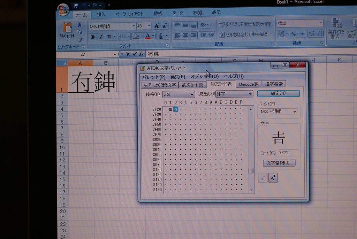Decrease font size with small A
Image resolution: width=357 pixels, height=239 pixels.
click(165, 26)
